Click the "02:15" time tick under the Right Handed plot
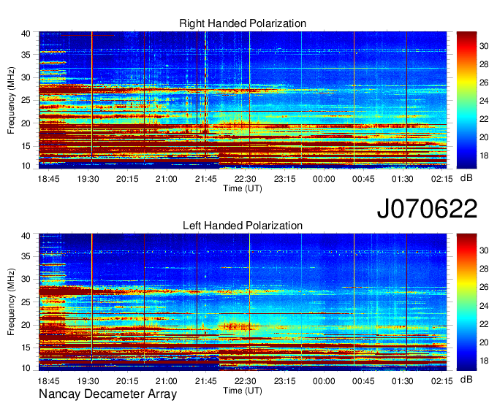497x403 pixels. click(x=442, y=179)
